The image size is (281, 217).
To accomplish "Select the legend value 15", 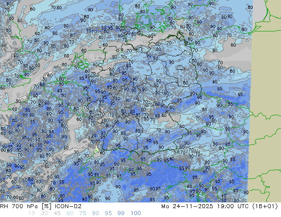I will pos(31,213).
